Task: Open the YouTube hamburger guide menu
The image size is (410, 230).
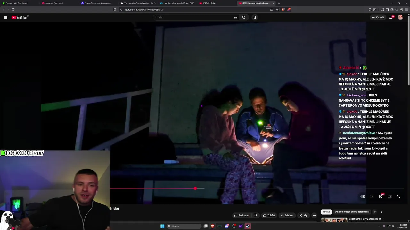Action: tap(6, 17)
